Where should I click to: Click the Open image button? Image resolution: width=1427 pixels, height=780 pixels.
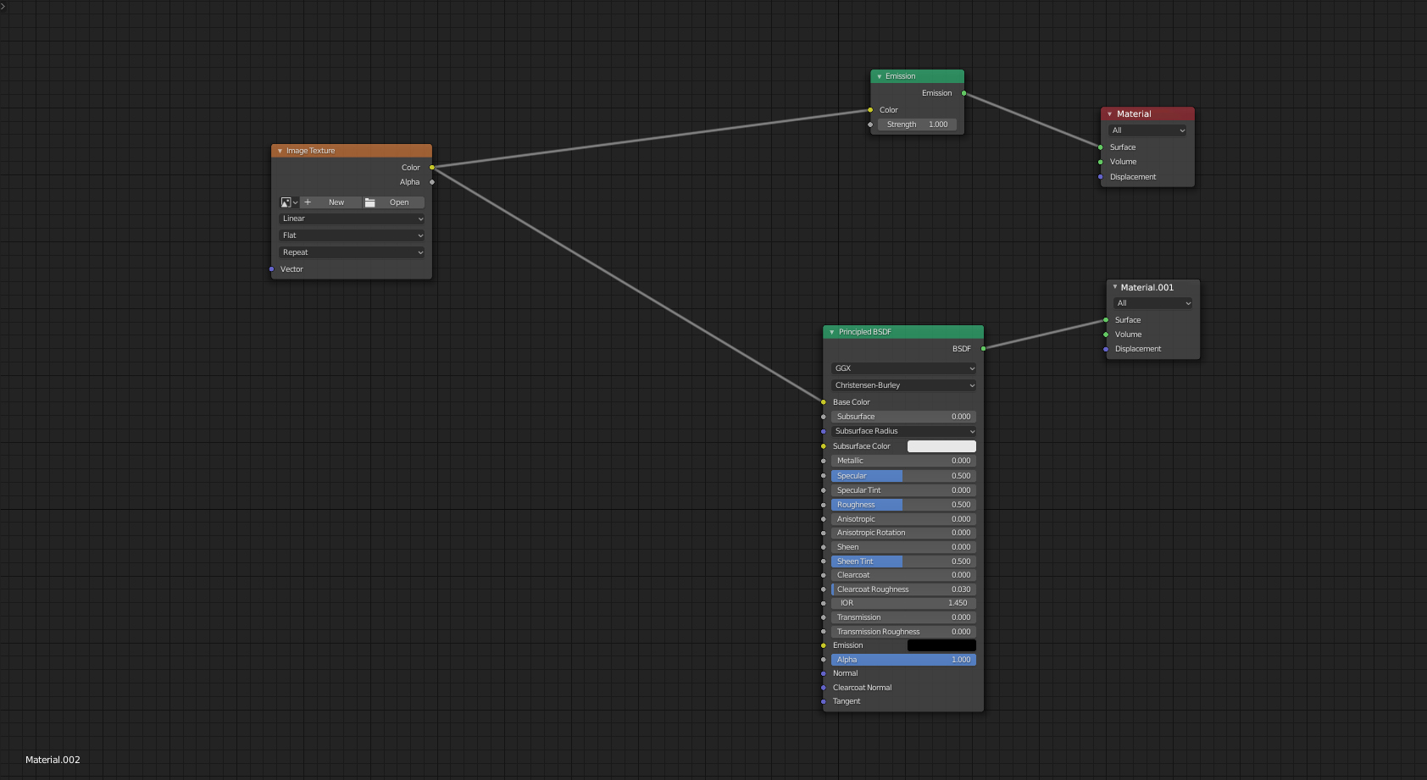pos(393,202)
